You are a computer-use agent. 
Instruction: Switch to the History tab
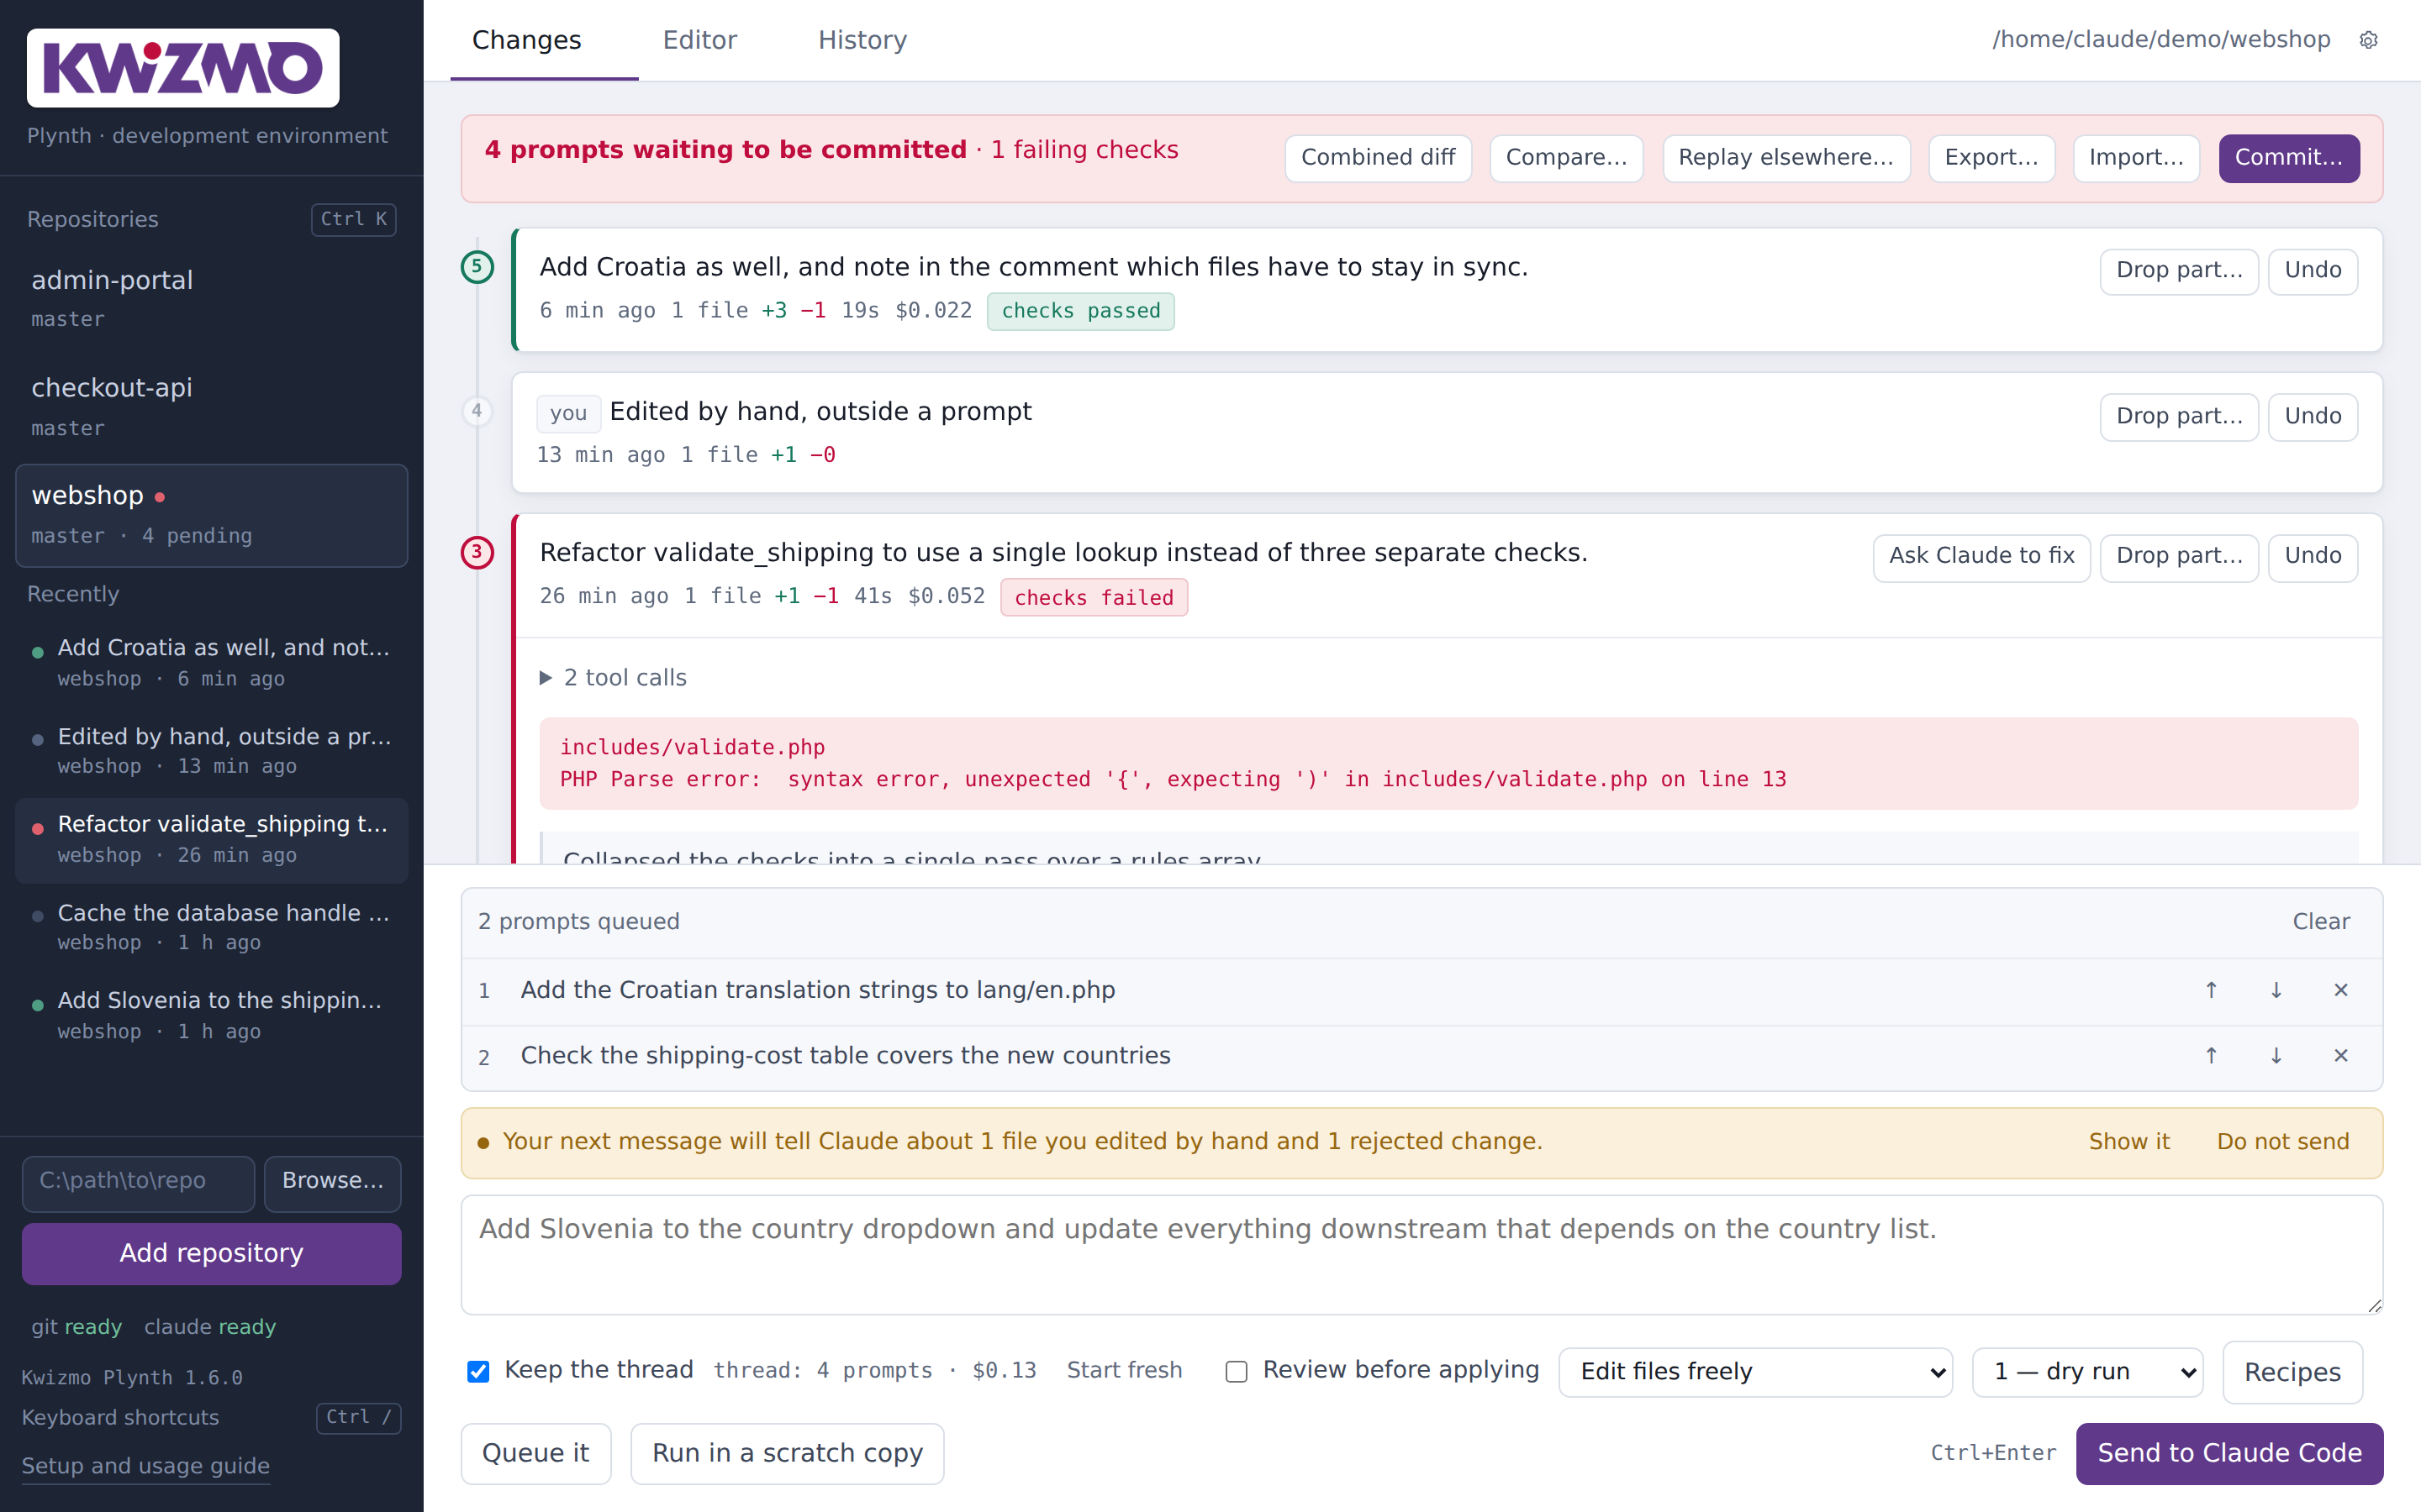coord(862,40)
